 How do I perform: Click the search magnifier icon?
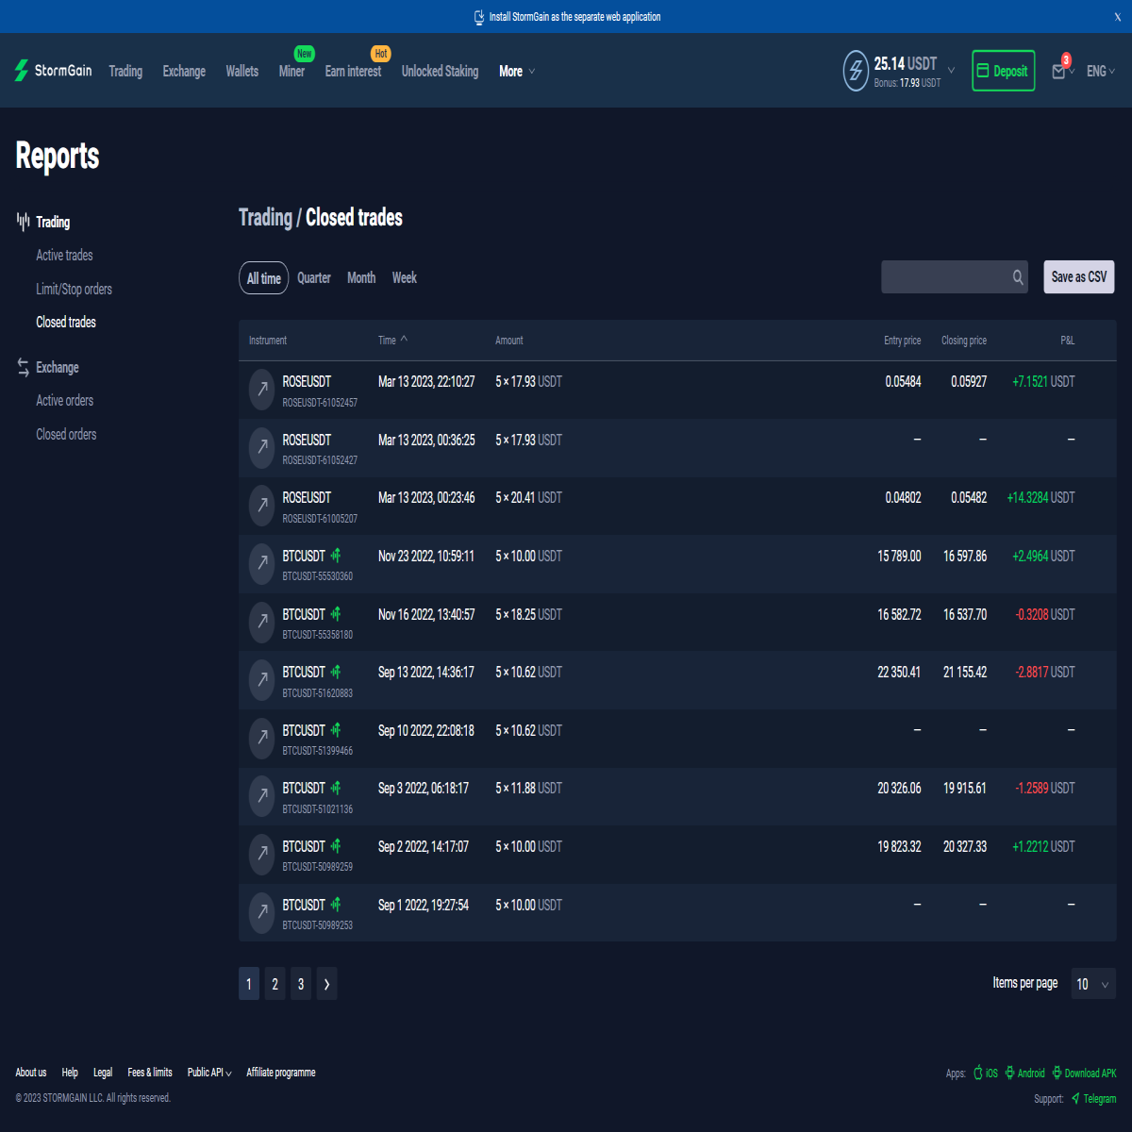[x=1018, y=277]
